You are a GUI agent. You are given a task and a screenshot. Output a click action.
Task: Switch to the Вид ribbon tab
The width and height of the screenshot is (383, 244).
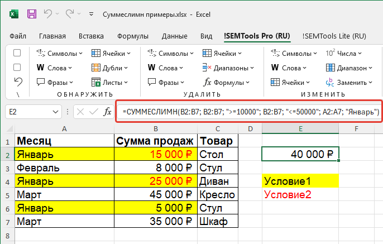click(206, 36)
